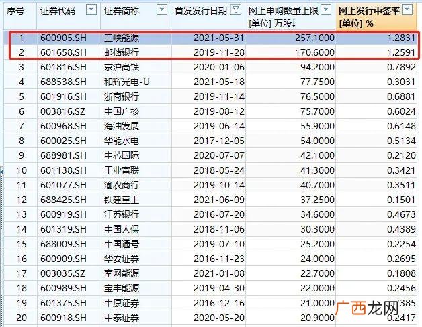The width and height of the screenshot is (422, 327).
Task: Select stock code 688425.SH
Action: (64, 200)
